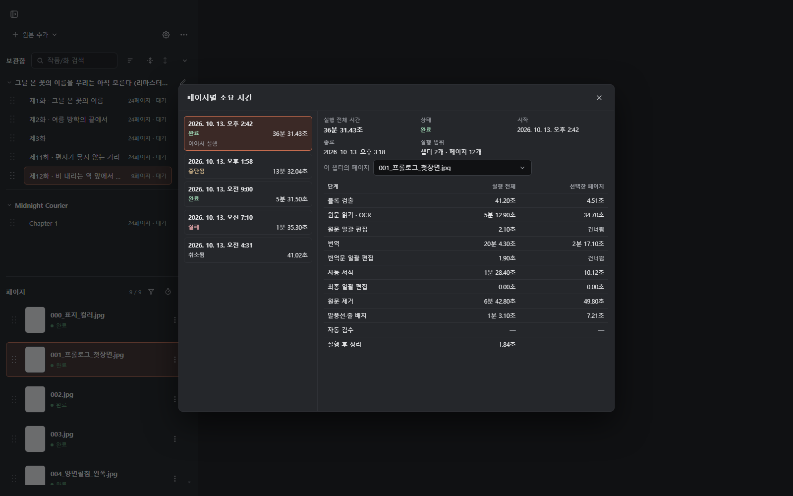This screenshot has height=496, width=793.
Task: Click drag handle of 000_표지_컬러.jpg page
Action: pos(14,320)
